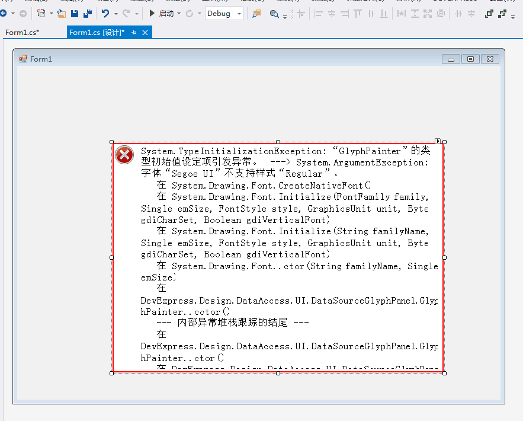
Task: Click the Size to Grid icon
Action: tap(441, 14)
